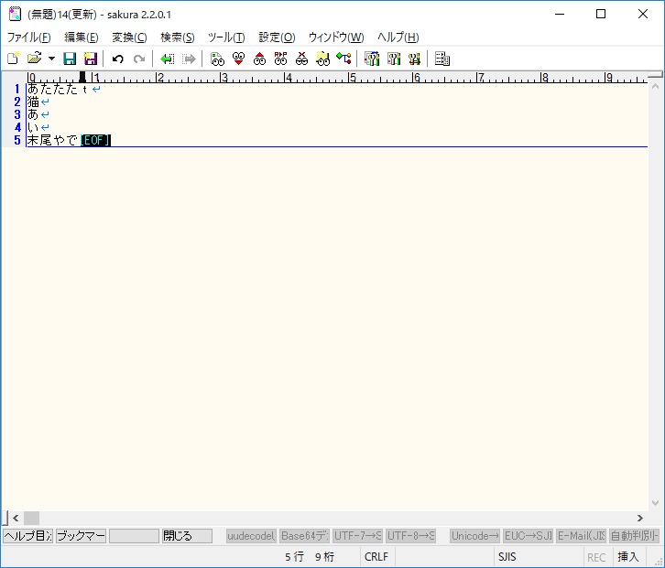The width and height of the screenshot is (665, 568).
Task: Click the 自動判別 function button
Action: (x=634, y=536)
